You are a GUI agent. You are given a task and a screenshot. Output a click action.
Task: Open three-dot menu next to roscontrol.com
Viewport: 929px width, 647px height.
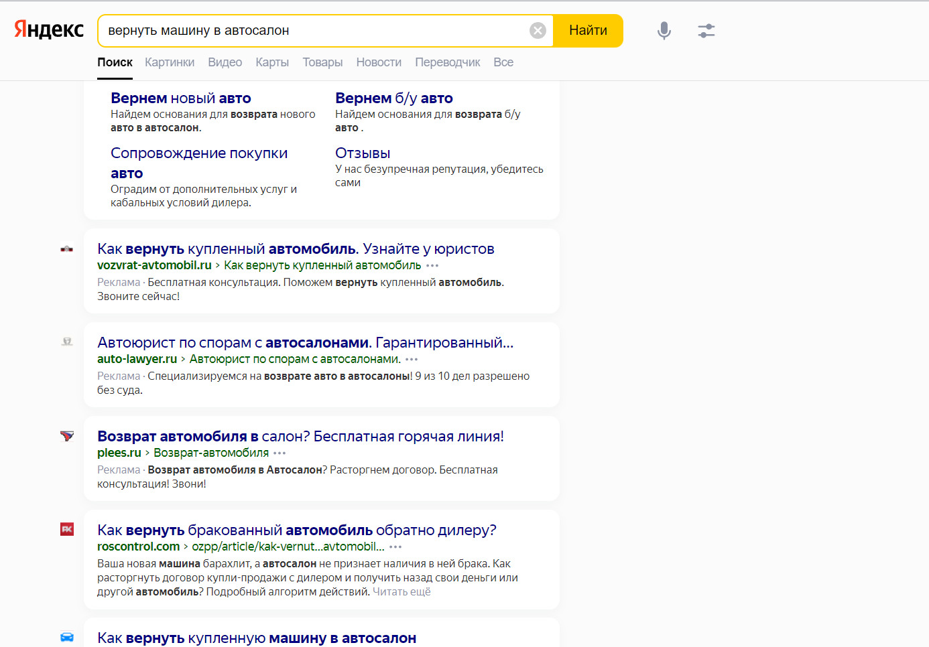395,547
